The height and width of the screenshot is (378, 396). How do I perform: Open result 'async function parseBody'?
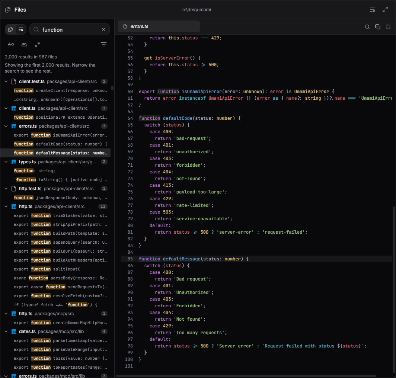[x=55, y=278]
